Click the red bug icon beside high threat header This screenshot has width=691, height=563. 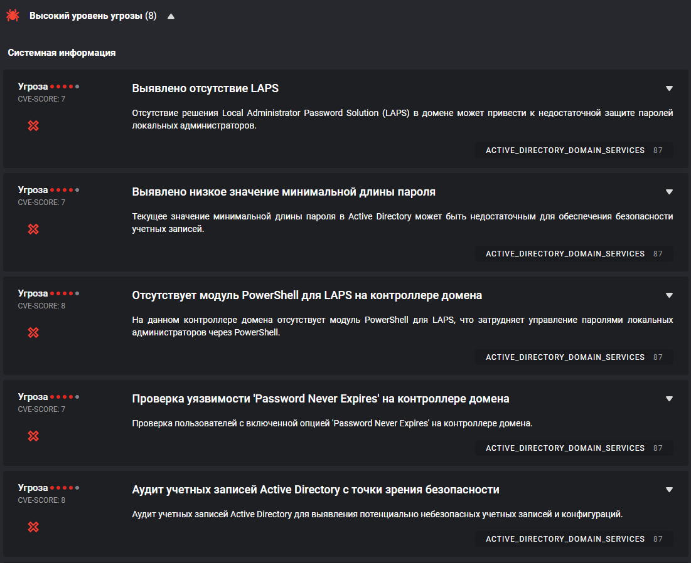(13, 16)
